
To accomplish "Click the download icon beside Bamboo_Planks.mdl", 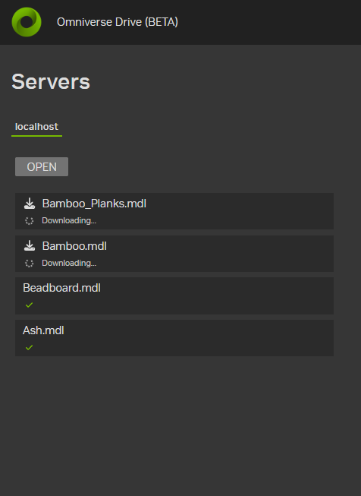I will click(x=30, y=204).
